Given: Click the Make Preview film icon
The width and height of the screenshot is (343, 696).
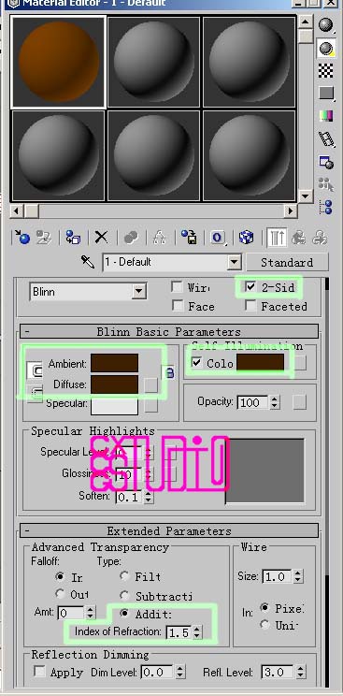Looking at the screenshot, I should tap(326, 139).
